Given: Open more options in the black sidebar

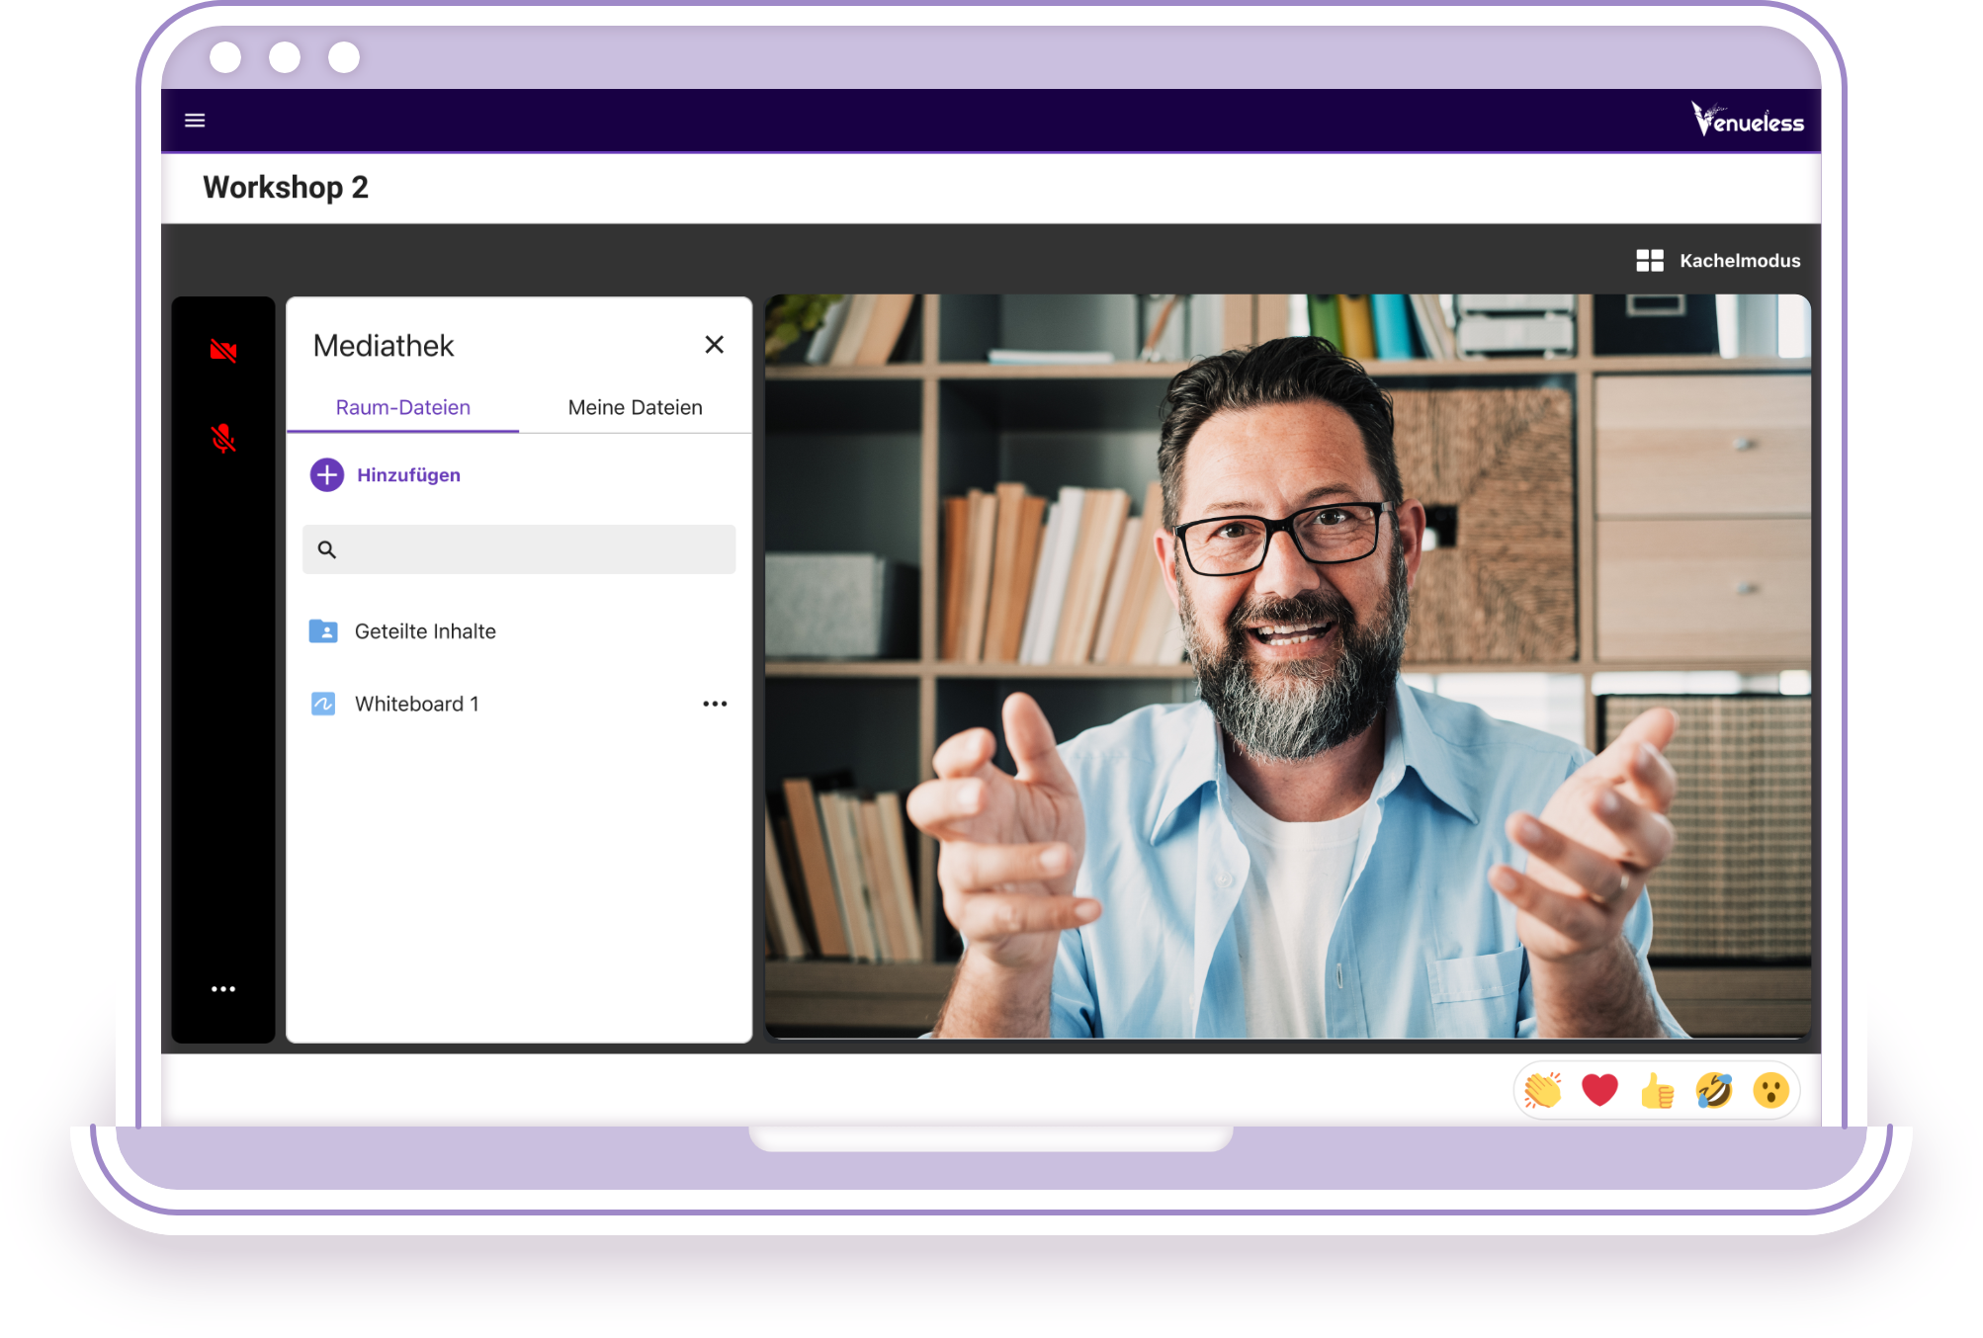Looking at the screenshot, I should click(223, 989).
